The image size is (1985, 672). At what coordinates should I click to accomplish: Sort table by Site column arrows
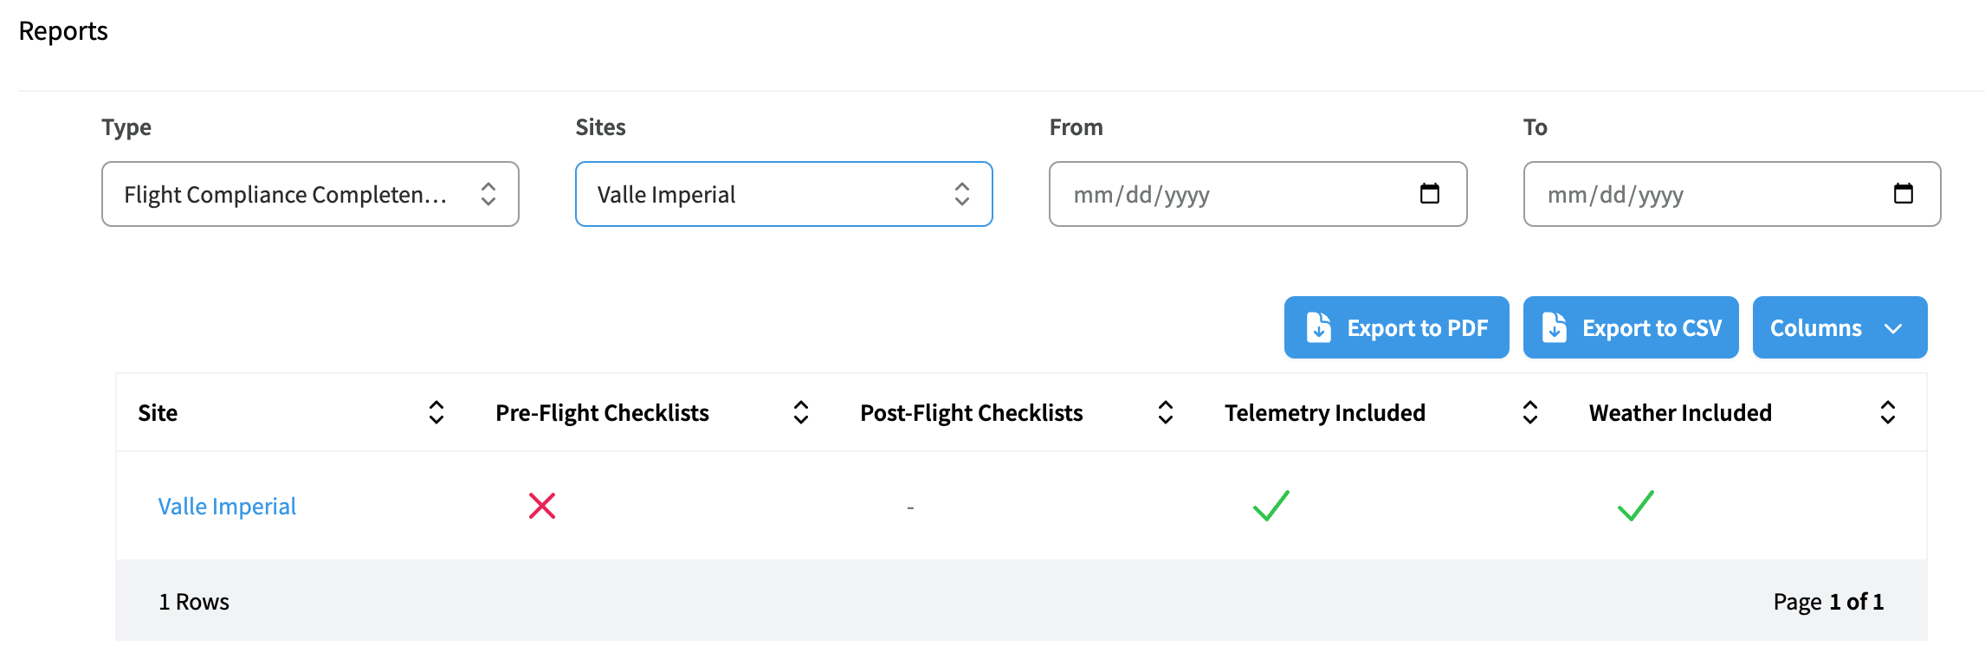436,412
